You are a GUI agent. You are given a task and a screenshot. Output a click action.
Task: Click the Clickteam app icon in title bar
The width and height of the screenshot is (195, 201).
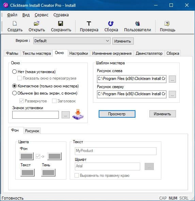[6, 5]
